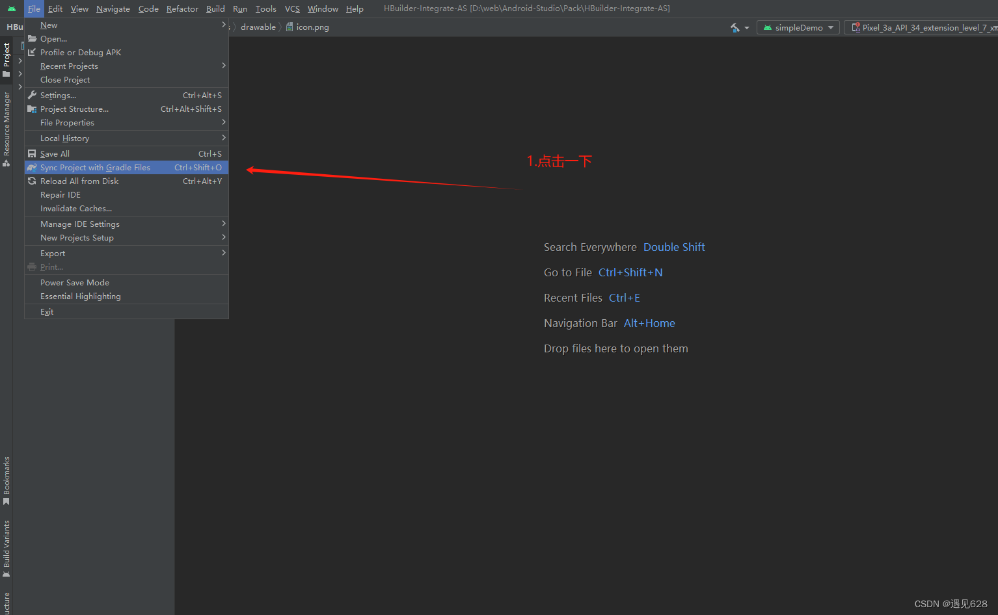The height and width of the screenshot is (615, 998).
Task: Click Repair IDE in the File menu
Action: click(59, 194)
